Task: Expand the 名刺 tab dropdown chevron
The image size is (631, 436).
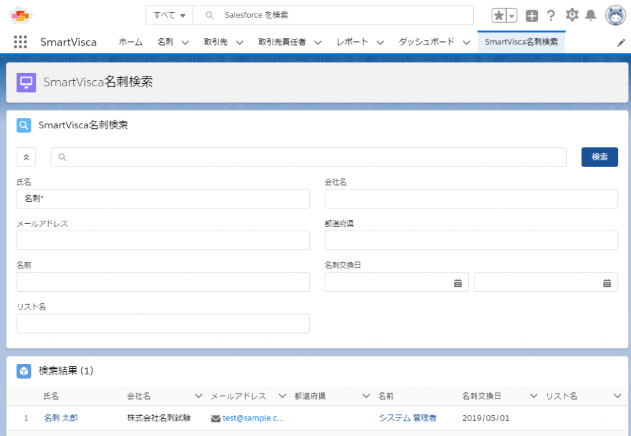Action: 185,43
